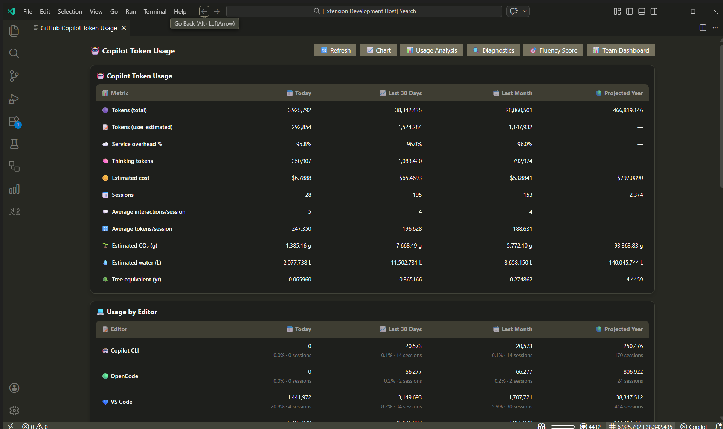This screenshot has width=723, height=429.
Task: Toggle the Secondary Side Bar layout button
Action: coord(654,11)
